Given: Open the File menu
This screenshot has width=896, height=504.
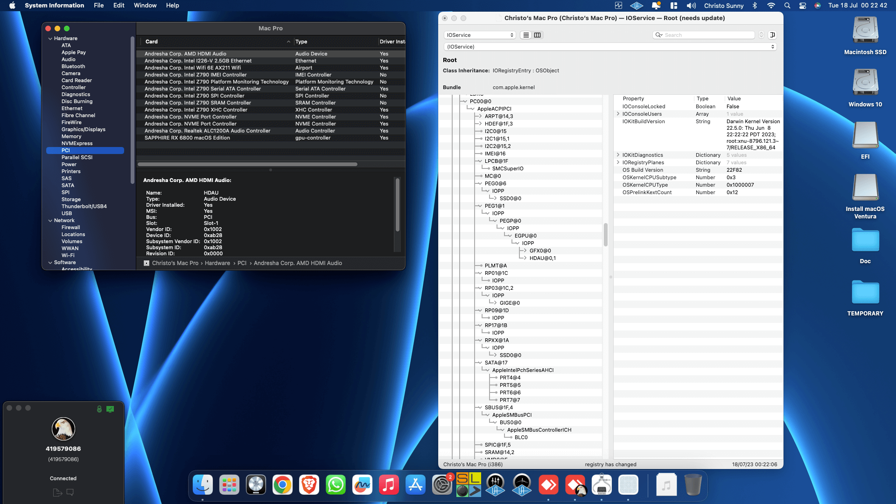Looking at the screenshot, I should (x=99, y=6).
